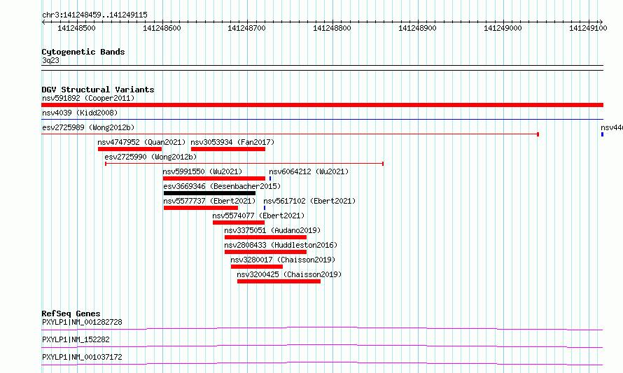Click the esv2725989 (Wong2012b) label
623x373 pixels.
point(88,127)
